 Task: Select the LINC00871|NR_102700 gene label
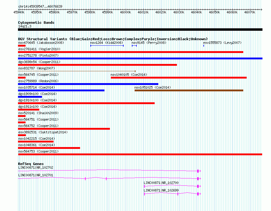pyautogui.click(x=161, y=183)
